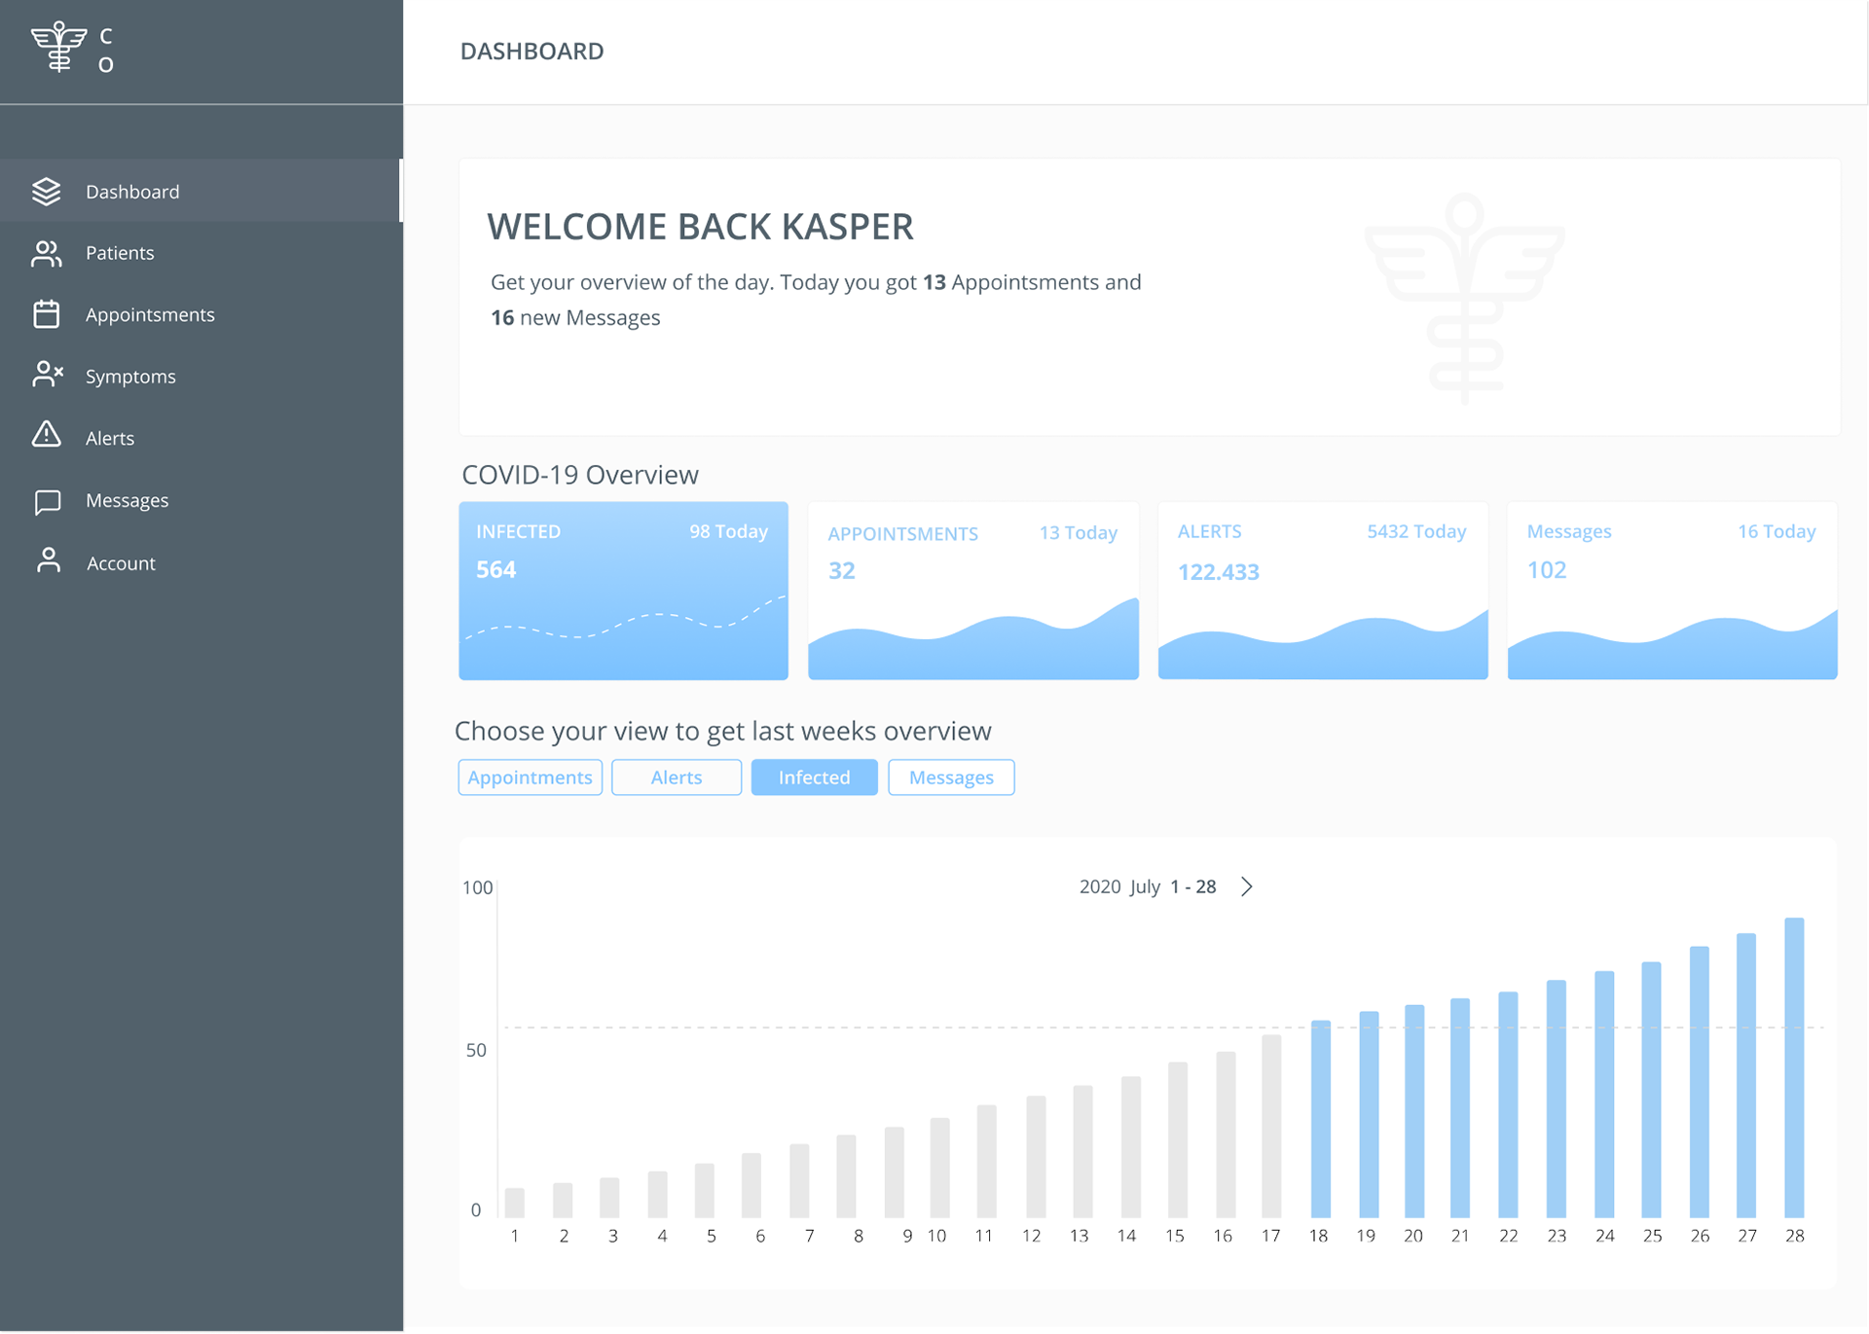Open the Symptoms menu item
Screen dimensions: 1869x1334
click(x=130, y=377)
